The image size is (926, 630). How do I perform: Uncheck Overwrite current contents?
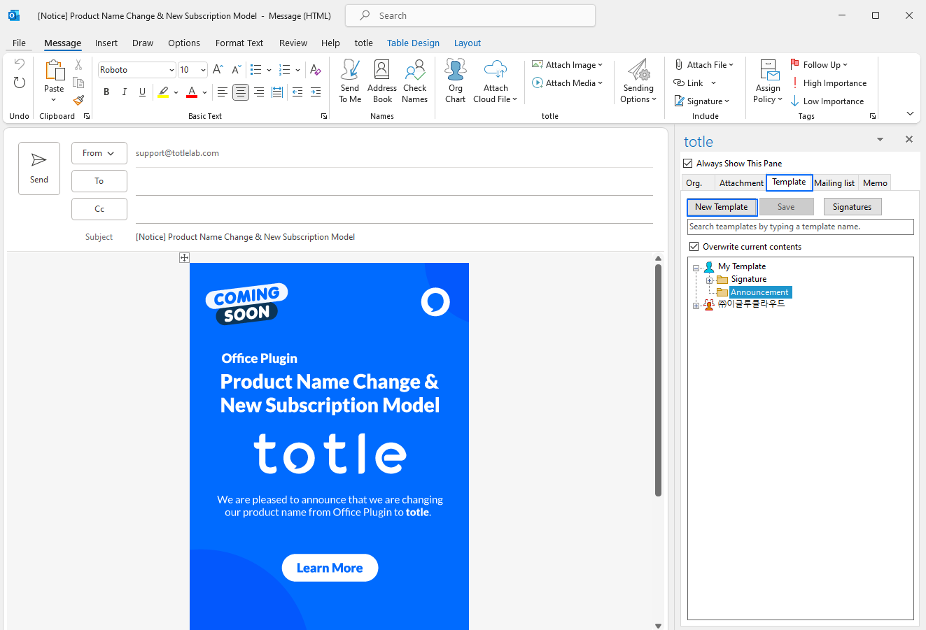(x=694, y=247)
